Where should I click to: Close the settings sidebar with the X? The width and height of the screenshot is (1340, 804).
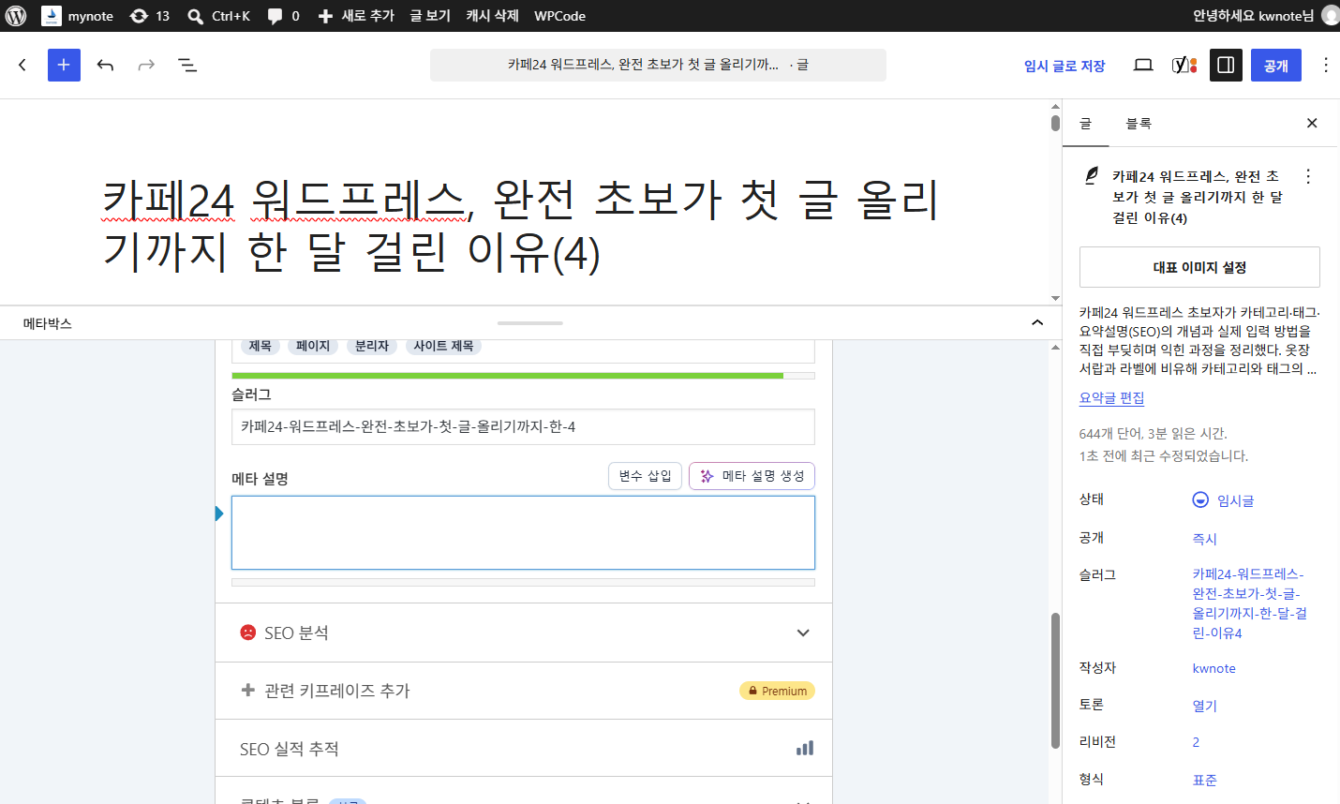[x=1312, y=123]
